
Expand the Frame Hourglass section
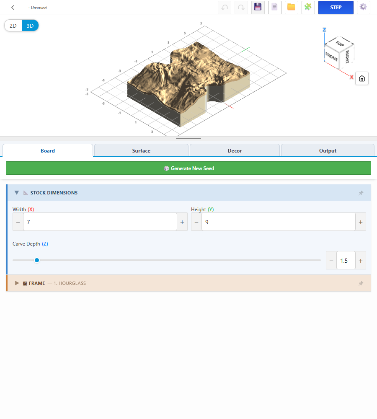[17, 283]
